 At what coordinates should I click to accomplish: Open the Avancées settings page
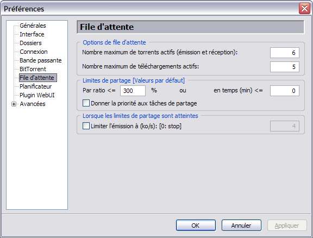[x=33, y=104]
